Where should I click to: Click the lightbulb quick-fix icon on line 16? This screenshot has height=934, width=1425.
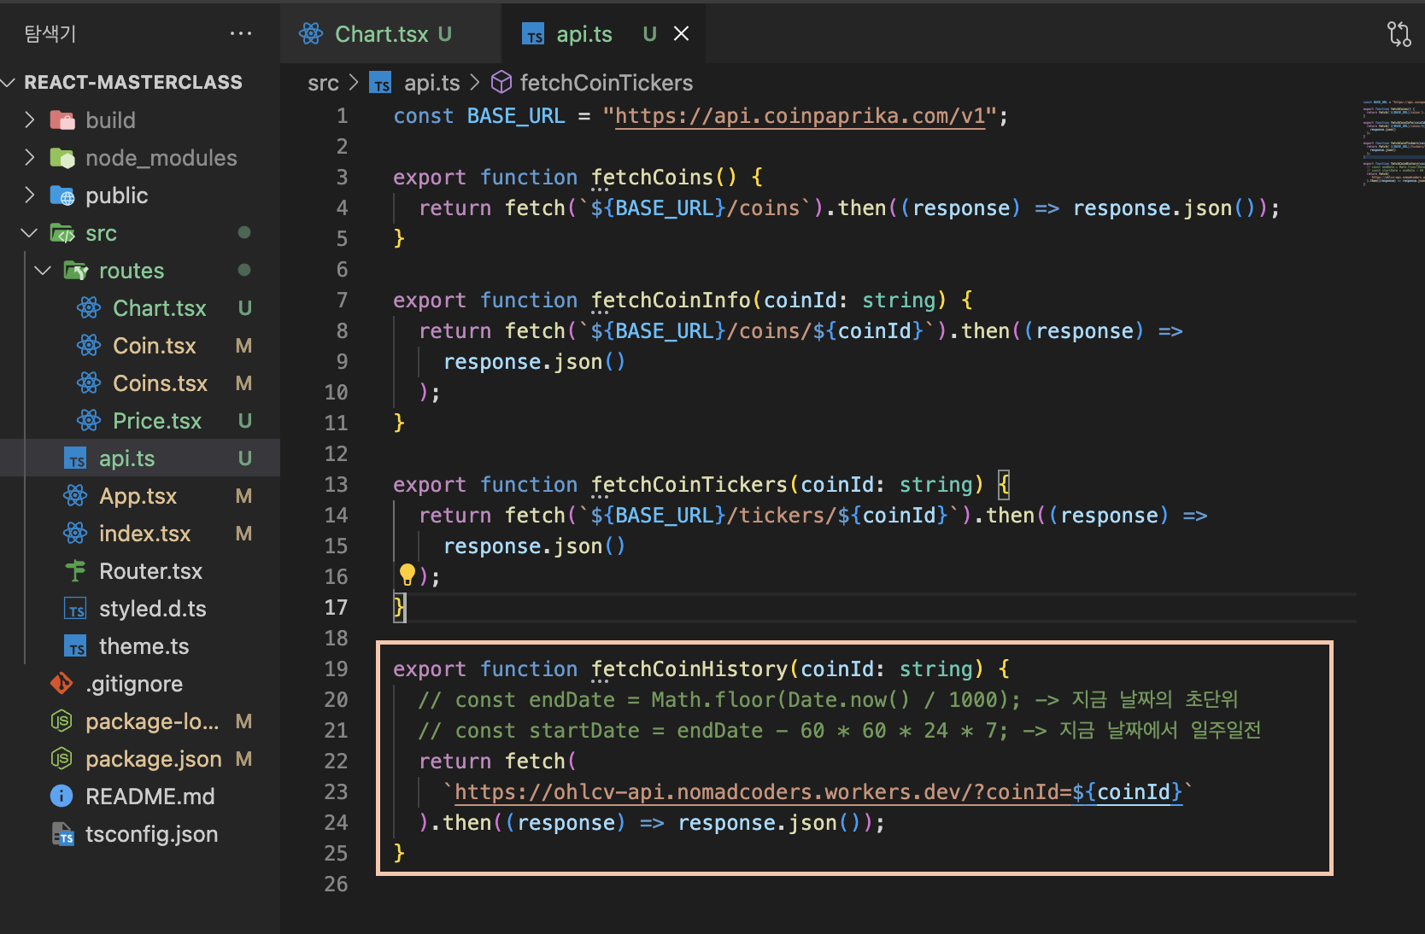pyautogui.click(x=408, y=575)
